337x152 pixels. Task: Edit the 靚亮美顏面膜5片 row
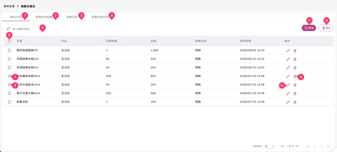(x=288, y=50)
